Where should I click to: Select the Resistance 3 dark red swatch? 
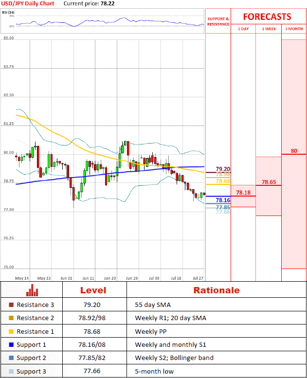11,305
